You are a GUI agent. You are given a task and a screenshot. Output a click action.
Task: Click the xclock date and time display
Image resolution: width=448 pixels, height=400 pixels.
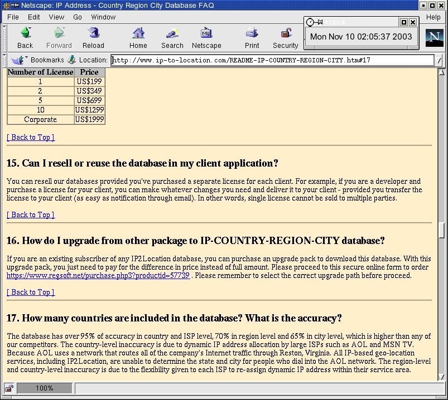click(x=361, y=37)
